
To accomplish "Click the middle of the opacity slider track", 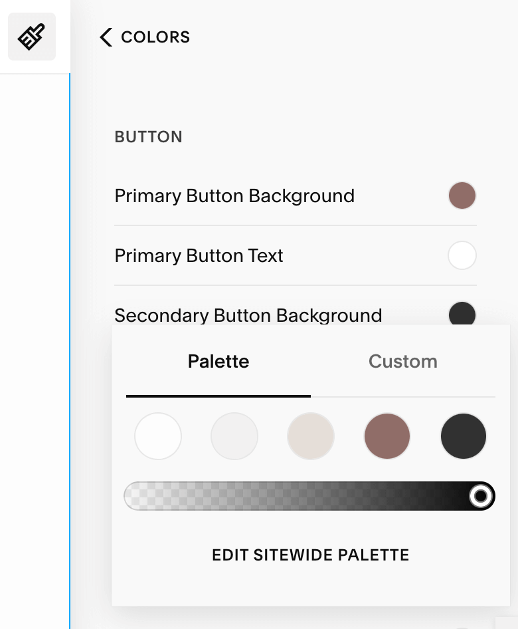I will pyautogui.click(x=309, y=496).
